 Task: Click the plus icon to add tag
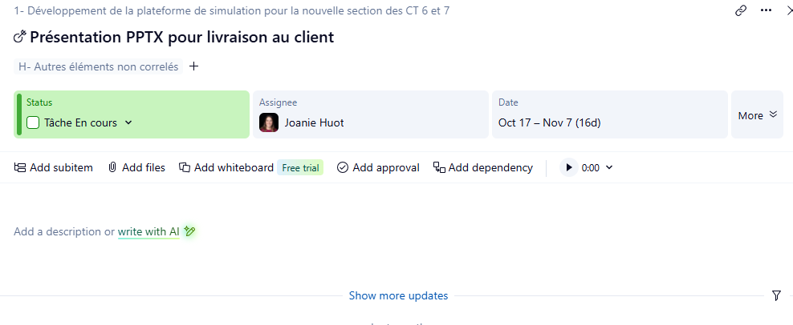pyautogui.click(x=193, y=66)
